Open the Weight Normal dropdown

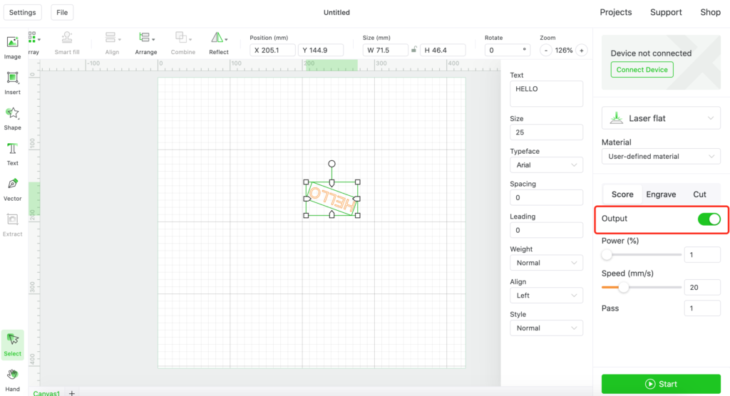[x=546, y=262]
